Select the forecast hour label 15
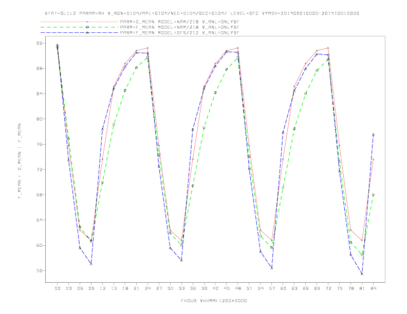407x314 pixels. tap(114, 288)
